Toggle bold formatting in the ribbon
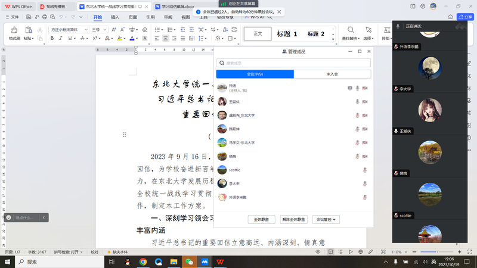This screenshot has width=477, height=268. tap(52, 38)
